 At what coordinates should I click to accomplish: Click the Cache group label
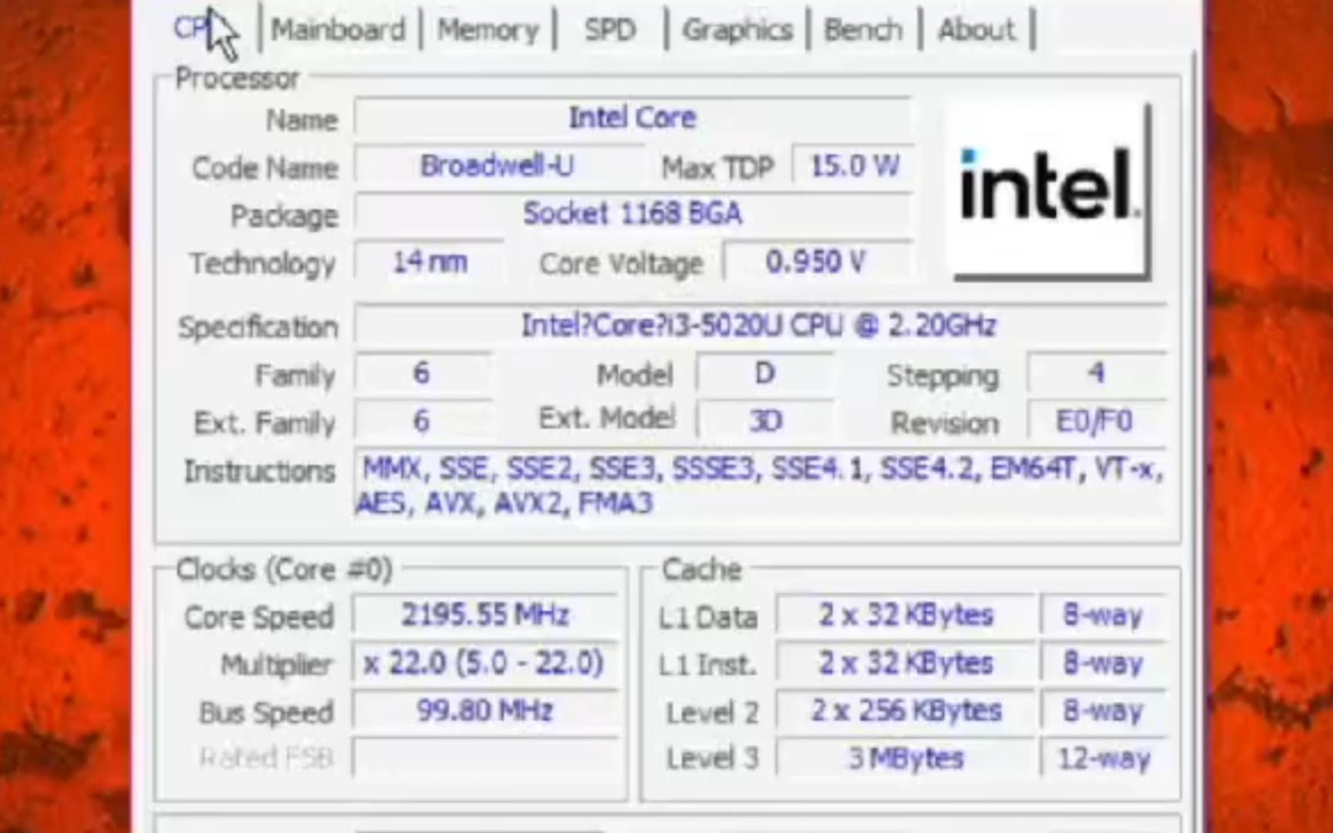(x=701, y=570)
